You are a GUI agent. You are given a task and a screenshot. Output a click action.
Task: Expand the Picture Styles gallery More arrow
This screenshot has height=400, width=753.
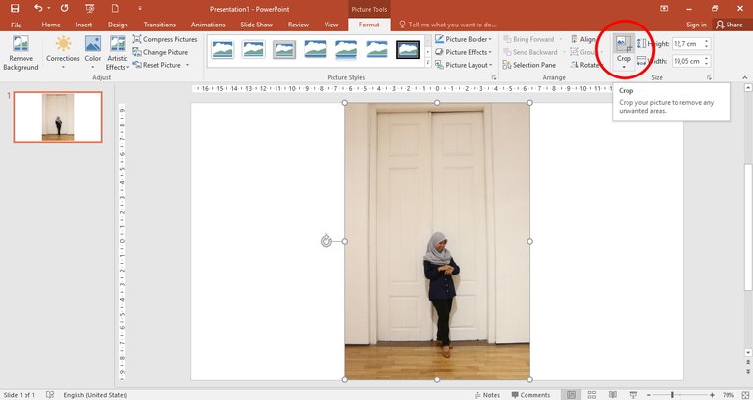[x=427, y=63]
